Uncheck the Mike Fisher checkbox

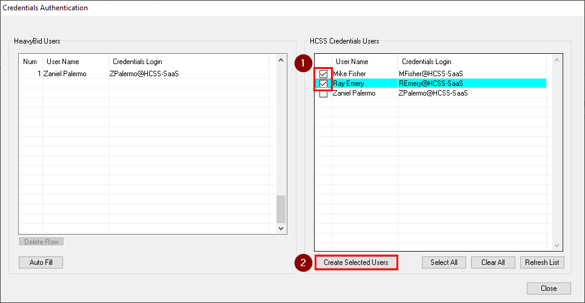click(323, 74)
